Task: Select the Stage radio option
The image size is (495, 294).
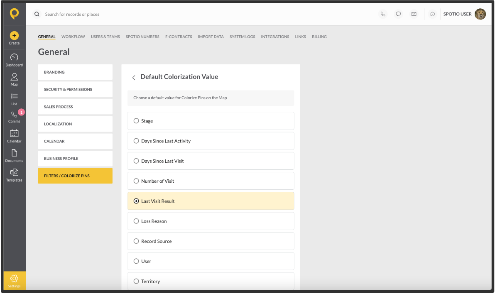Action: point(211,121)
